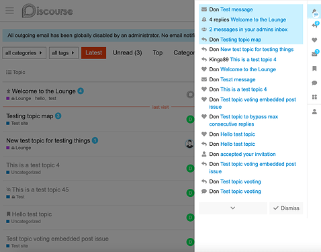This screenshot has width=321, height=252.
Task: Click Test site category under Testing topic map
Action: tap(17, 123)
